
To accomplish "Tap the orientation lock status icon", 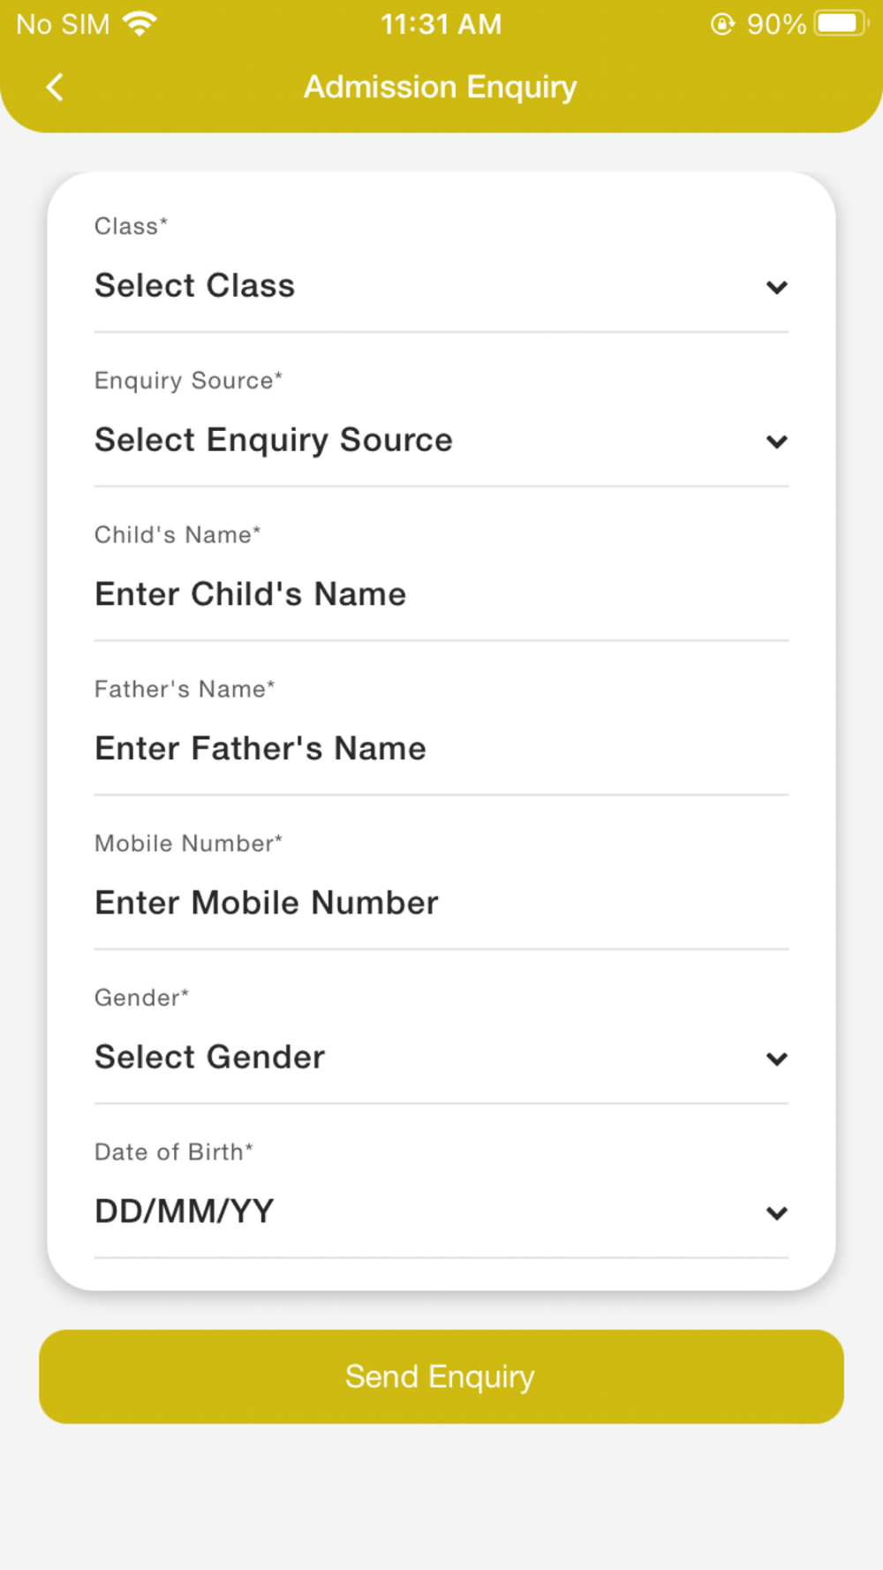I will pos(722,24).
